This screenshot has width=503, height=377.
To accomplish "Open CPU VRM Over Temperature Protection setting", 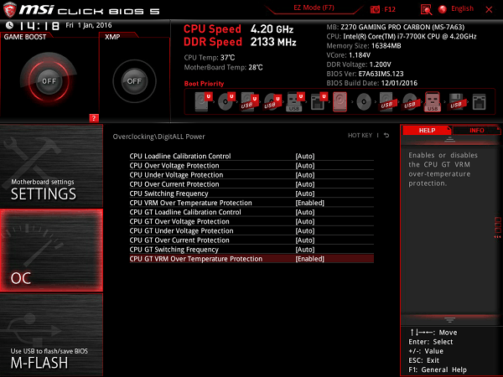I will 251,203.
